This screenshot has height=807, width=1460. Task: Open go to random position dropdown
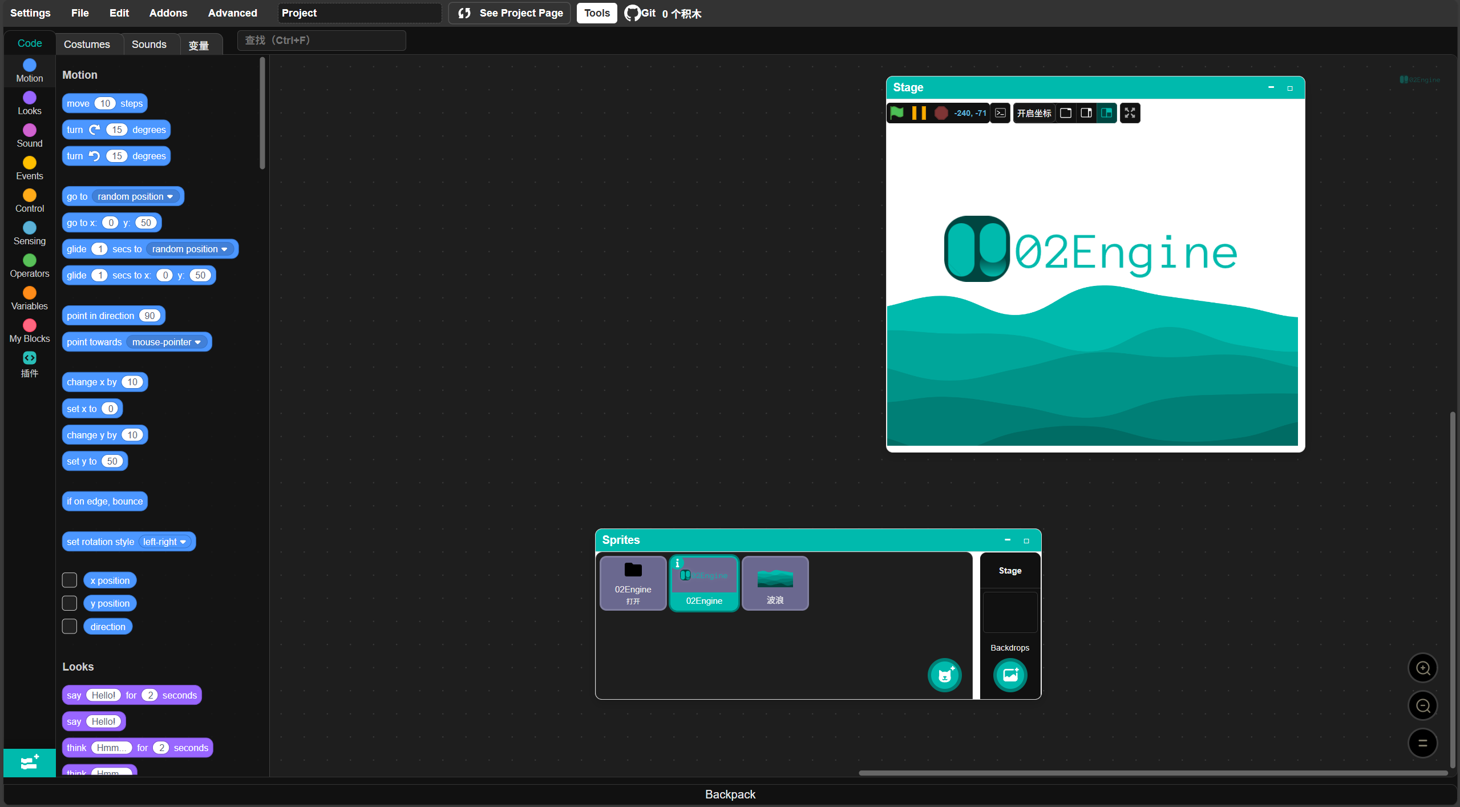[x=135, y=196]
